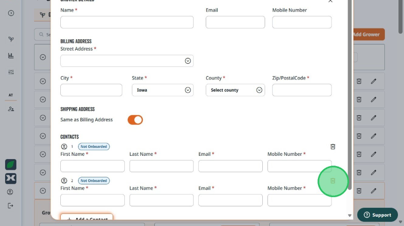This screenshot has height=226, width=404.
Task: Click the Zip/PostalCode input field
Action: (302, 90)
